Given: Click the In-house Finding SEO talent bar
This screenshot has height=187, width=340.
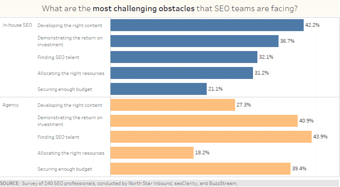Looking at the screenshot, I should pos(184,57).
